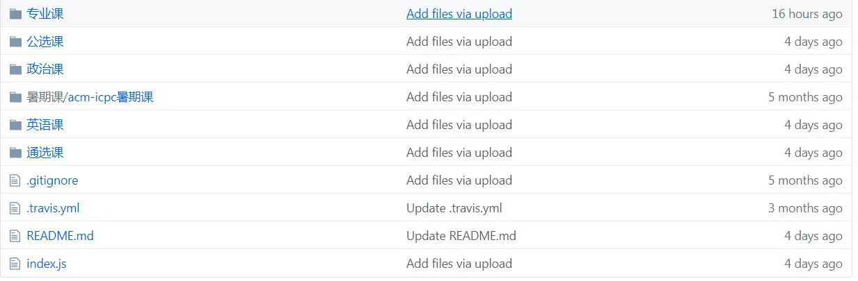The width and height of the screenshot is (858, 281).
Task: Navigate into 暑期课/acm-icpc暑期课 directory
Action: point(90,97)
